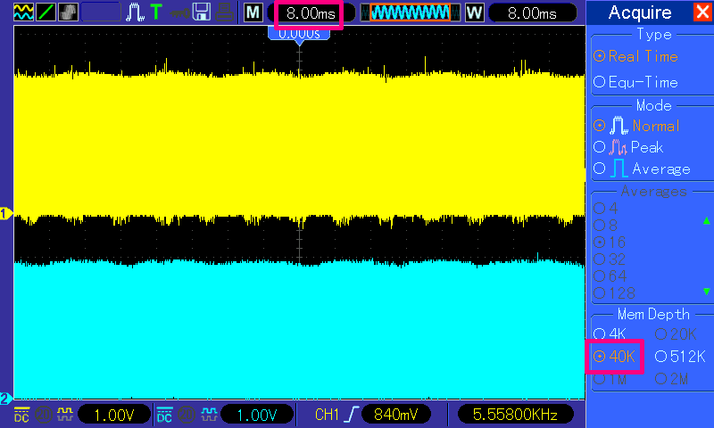Select 128 averages option
Screen dimensions: 714x428
(614, 293)
